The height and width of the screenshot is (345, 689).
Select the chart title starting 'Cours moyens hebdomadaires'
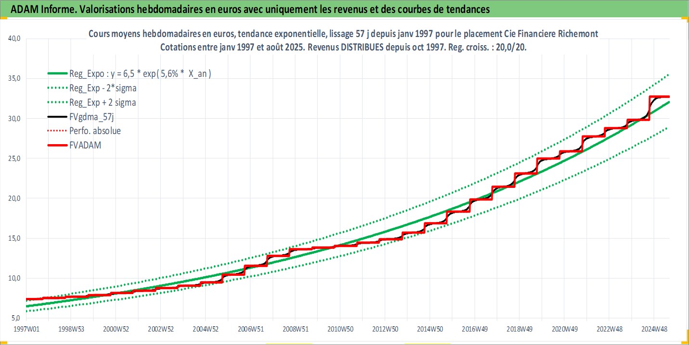[x=343, y=33]
